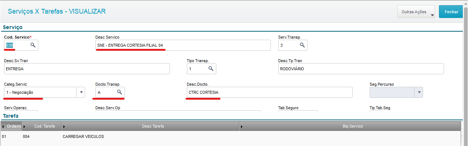Expand the Categ.Servic dropdown arrow

click(81, 92)
